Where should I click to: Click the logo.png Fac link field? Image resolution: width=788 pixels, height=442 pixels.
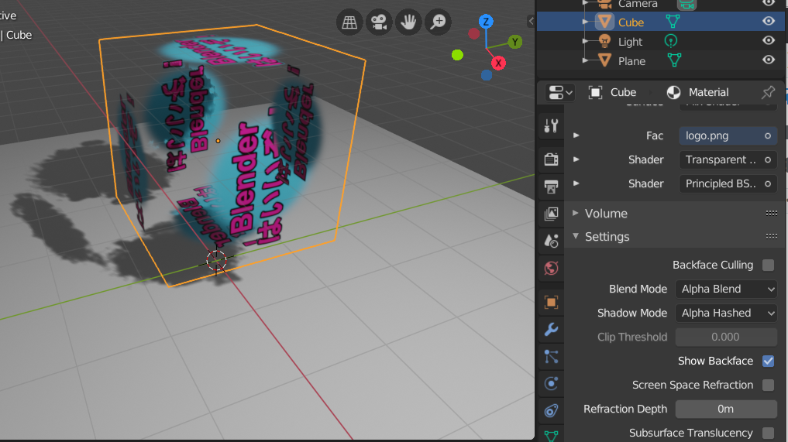pyautogui.click(x=728, y=135)
